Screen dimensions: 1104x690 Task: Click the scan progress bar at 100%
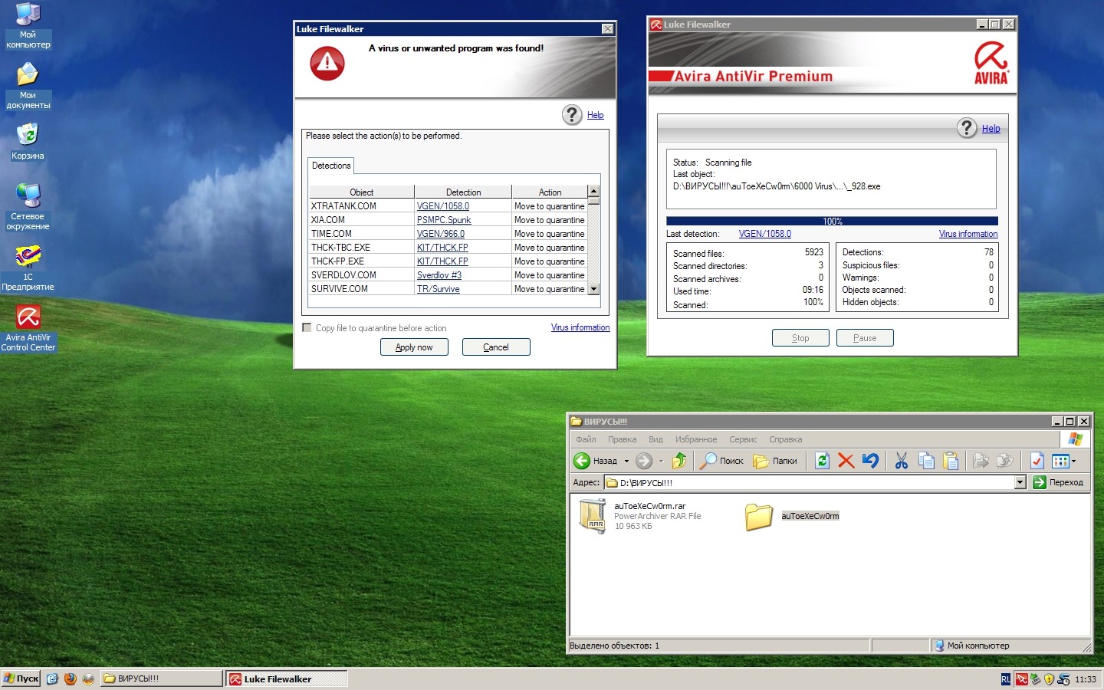pos(832,222)
